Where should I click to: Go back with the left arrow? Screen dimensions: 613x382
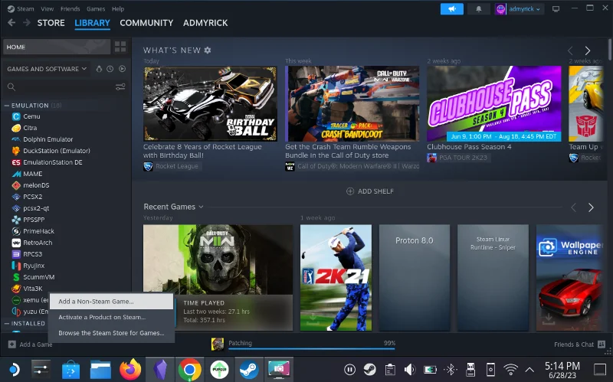click(11, 23)
